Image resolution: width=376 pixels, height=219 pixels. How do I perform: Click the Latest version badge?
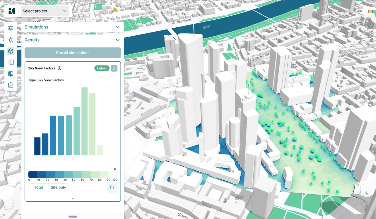coord(102,68)
